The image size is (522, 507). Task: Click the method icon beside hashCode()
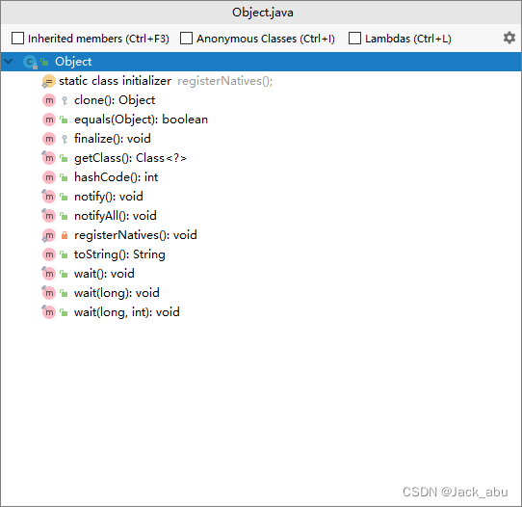(x=49, y=177)
